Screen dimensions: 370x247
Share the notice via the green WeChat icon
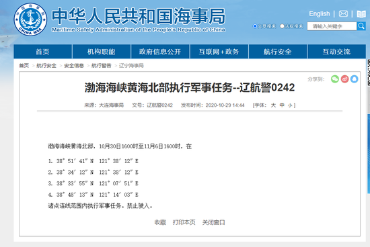(x=334, y=79)
